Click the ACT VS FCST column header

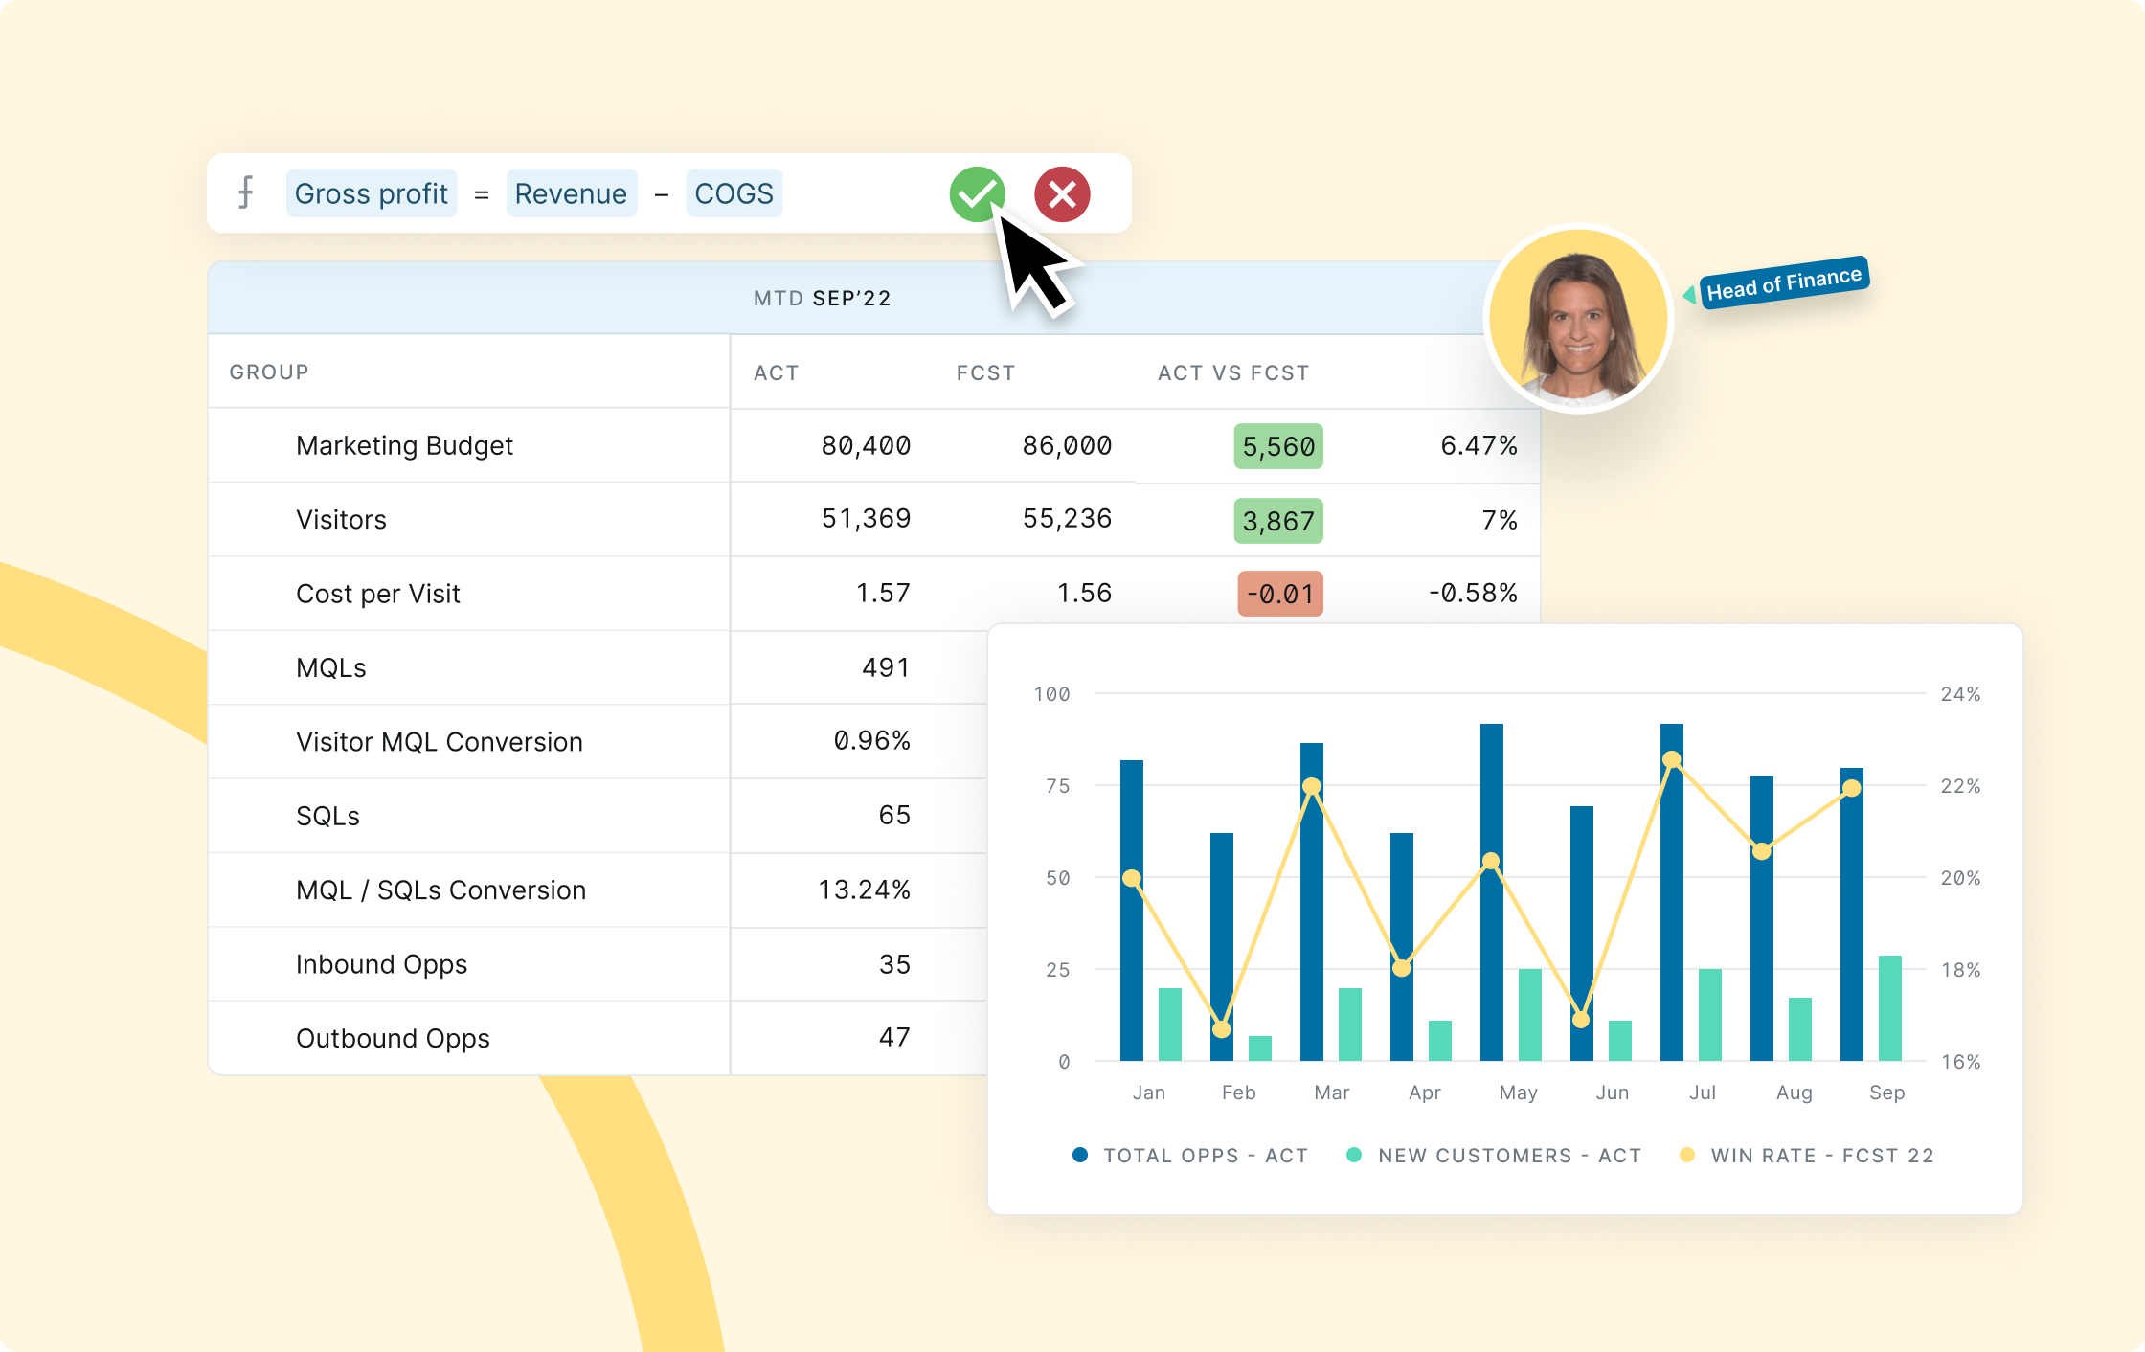tap(1232, 372)
